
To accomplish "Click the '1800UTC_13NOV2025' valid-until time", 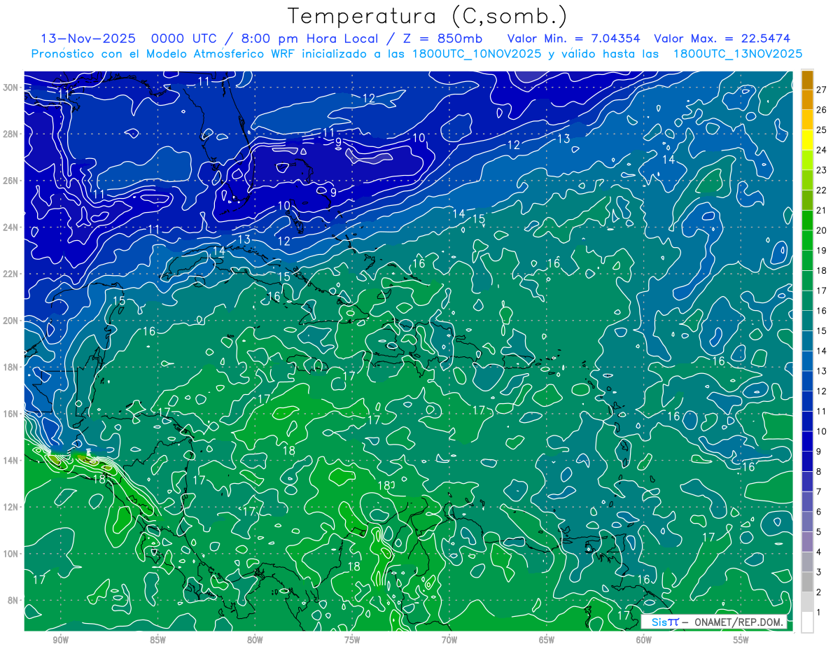I will pos(737,54).
